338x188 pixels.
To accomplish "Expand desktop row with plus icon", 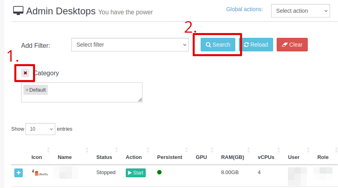I will [x=19, y=173].
